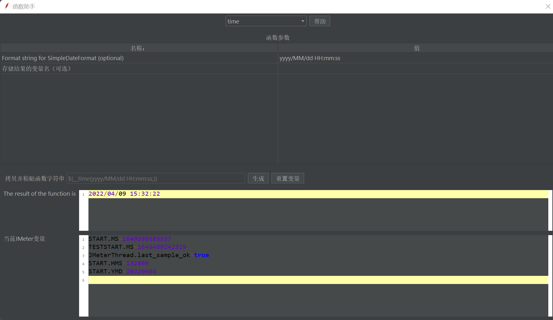The height and width of the screenshot is (320, 553).
Task: Click the START.YMD variable line
Action: 318,271
